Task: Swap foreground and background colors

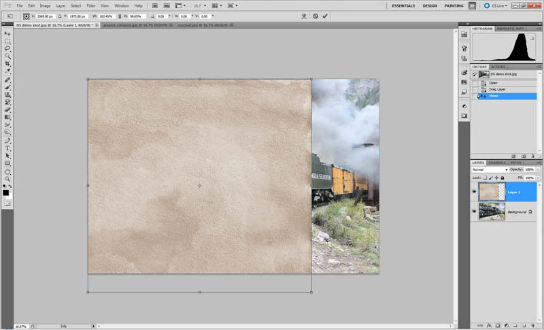Action: pos(10,186)
